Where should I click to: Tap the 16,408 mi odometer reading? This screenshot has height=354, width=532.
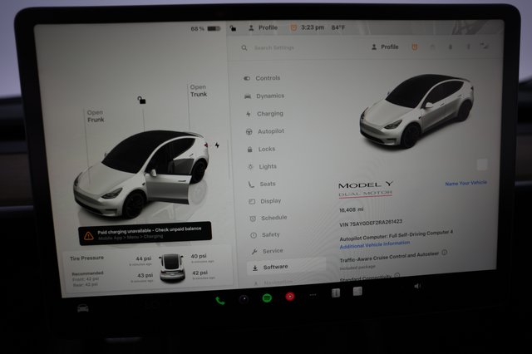tap(351, 210)
